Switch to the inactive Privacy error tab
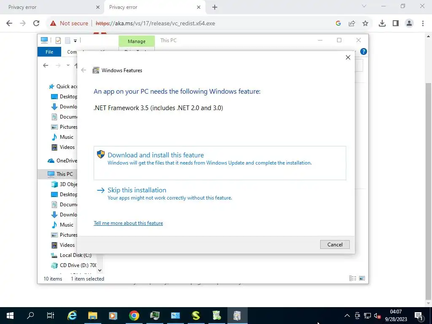 (x=52, y=7)
